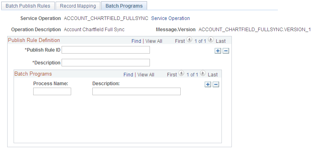Image resolution: width=313 pixels, height=150 pixels.
Task: Click Find in Batch Programs header
Action: pyautogui.click(x=128, y=75)
